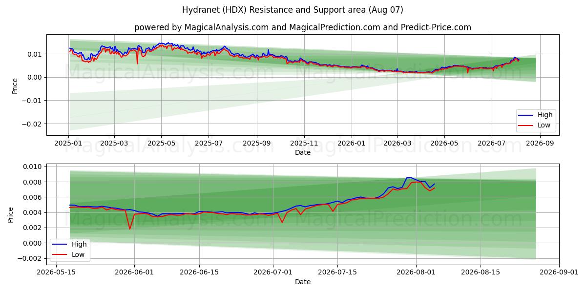Click the '2025-05' x-axis label in the top chart

161,144
